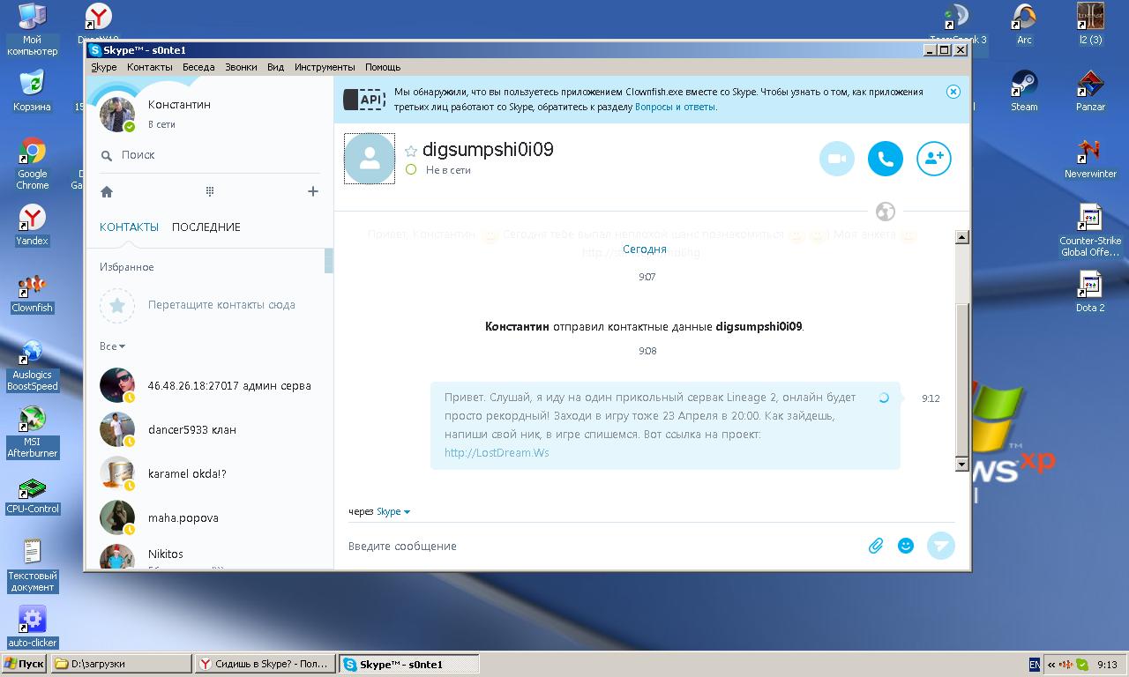The height and width of the screenshot is (677, 1129).
Task: Click the contact list scrollbar thumb
Action: tap(329, 261)
